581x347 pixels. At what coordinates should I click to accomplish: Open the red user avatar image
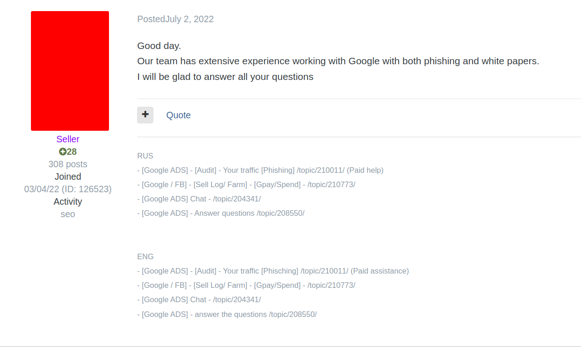click(x=70, y=71)
